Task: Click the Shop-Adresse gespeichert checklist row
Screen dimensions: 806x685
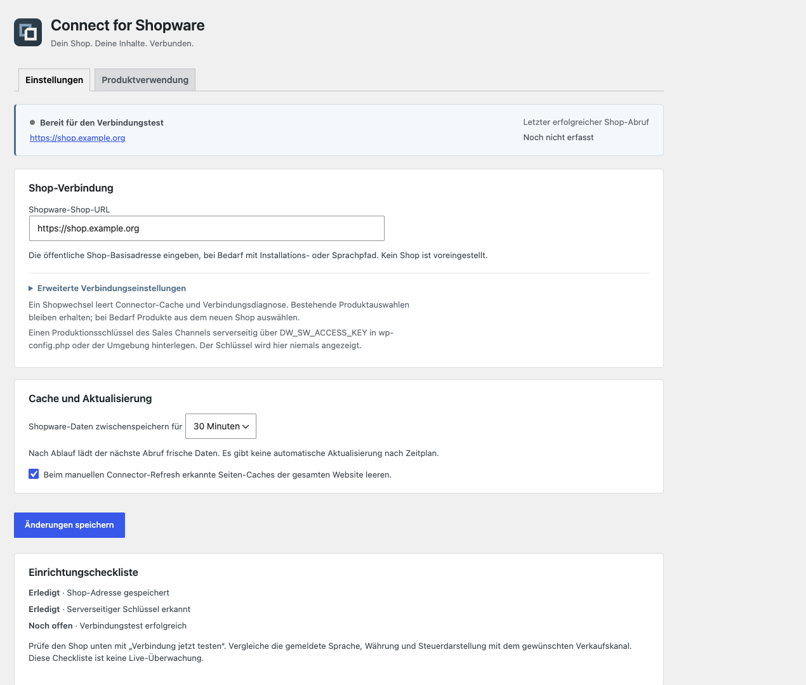Action: click(x=99, y=592)
